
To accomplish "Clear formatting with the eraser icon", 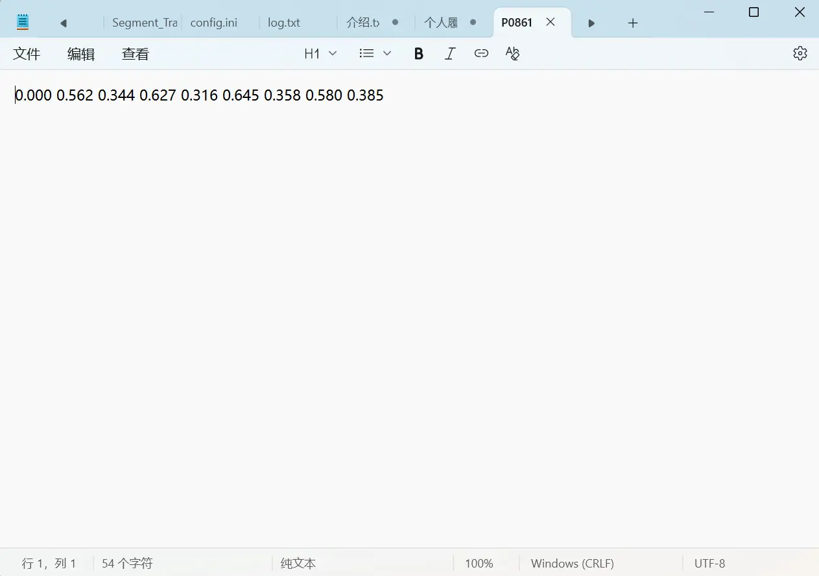I will 512,54.
